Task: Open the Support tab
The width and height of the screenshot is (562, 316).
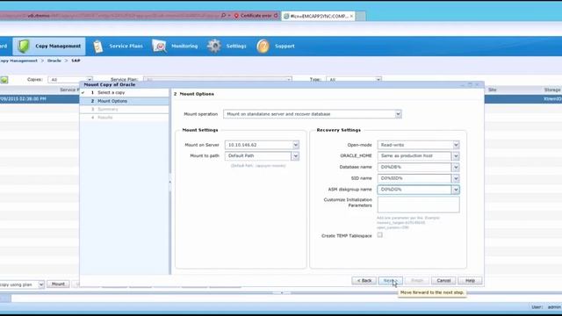Action: click(276, 47)
